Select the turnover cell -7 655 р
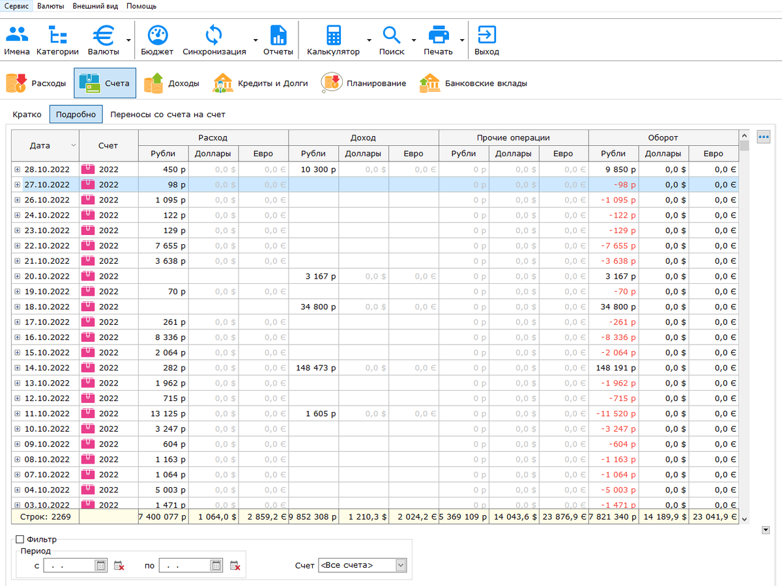This screenshot has height=586, width=782. [614, 245]
